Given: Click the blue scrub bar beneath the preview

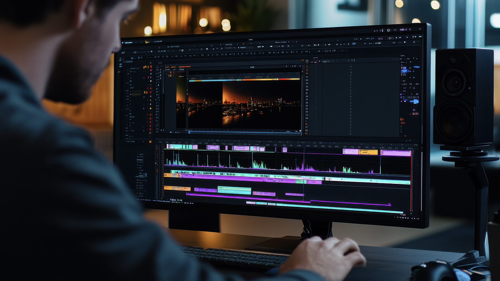Looking at the screenshot, I should pos(245,132).
